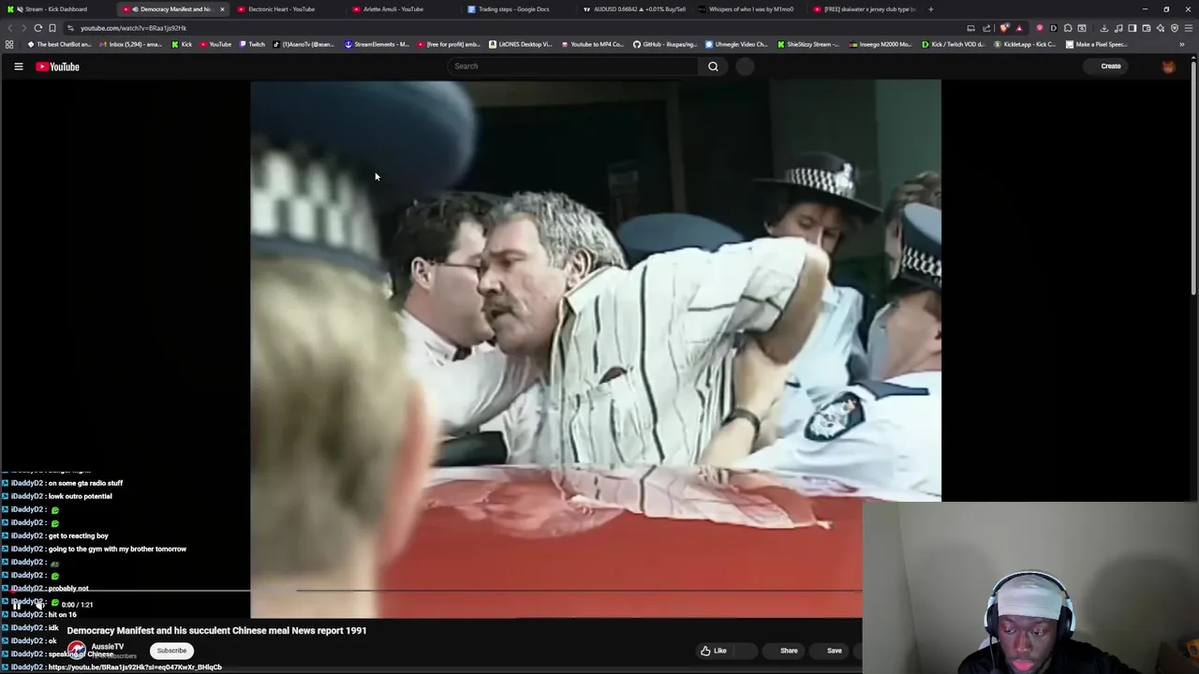Subscribe to the AussieTV channel

(171, 651)
